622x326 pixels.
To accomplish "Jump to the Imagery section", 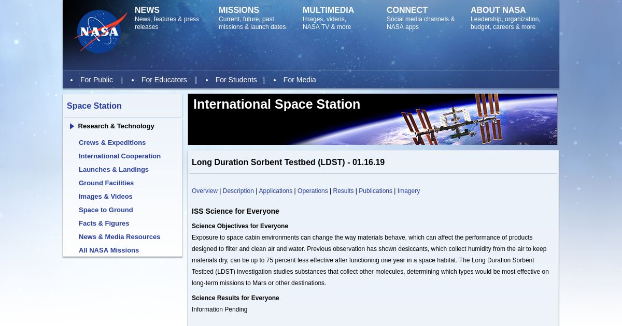I will click(408, 191).
